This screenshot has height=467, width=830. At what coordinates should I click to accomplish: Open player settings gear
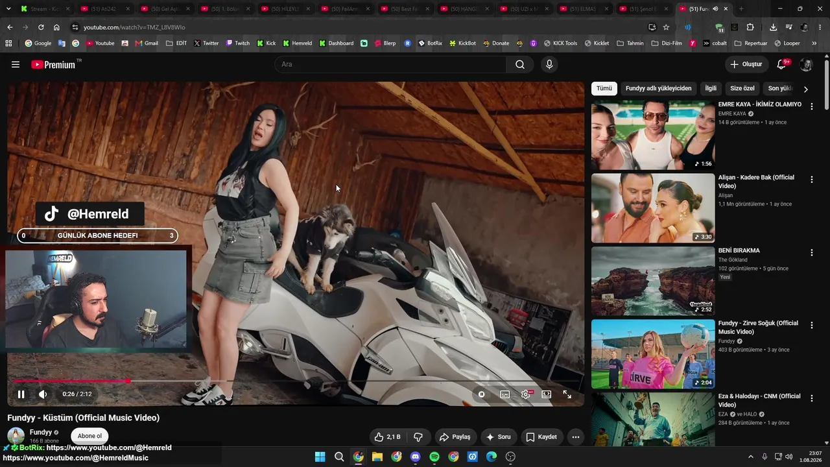(x=526, y=394)
